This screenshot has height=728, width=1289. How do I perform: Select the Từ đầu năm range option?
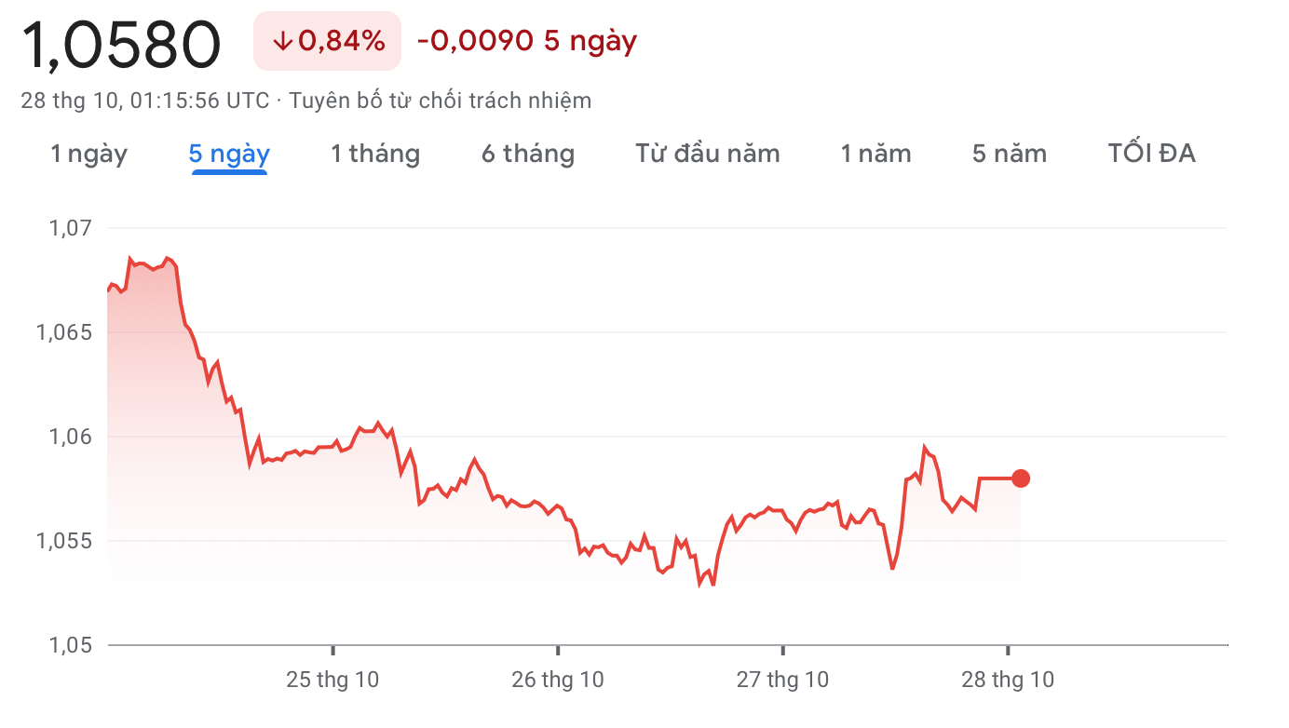coord(706,154)
